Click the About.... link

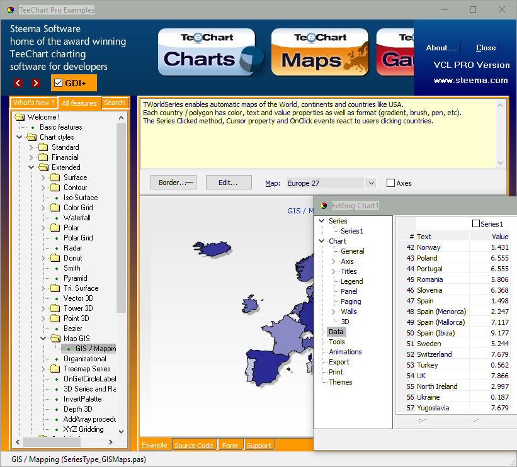pyautogui.click(x=441, y=48)
